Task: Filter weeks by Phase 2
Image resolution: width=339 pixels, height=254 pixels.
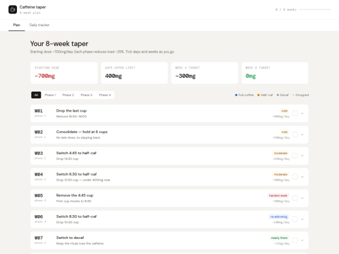Action: point(68,95)
